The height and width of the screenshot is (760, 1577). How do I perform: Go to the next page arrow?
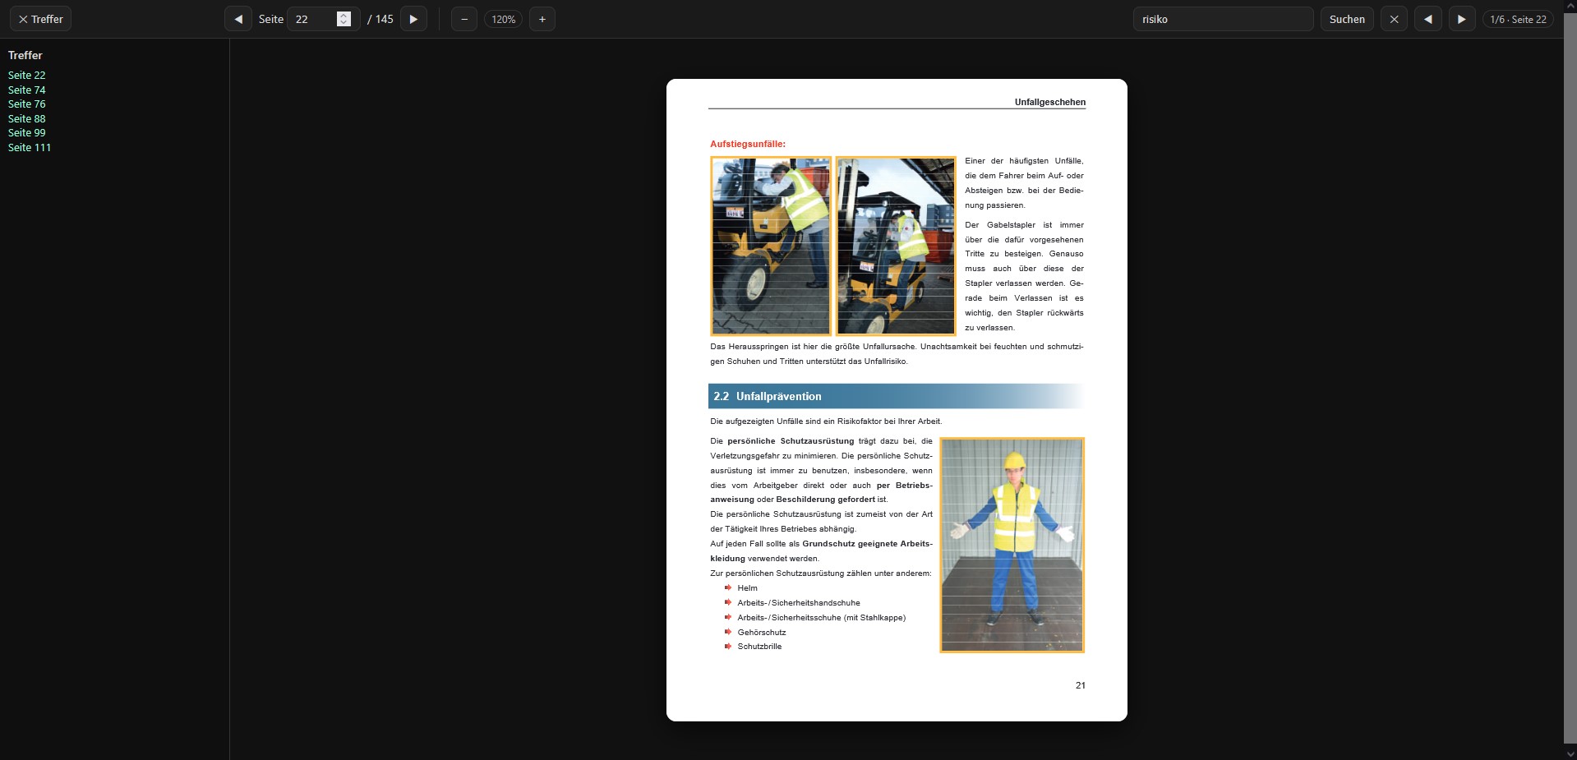tap(413, 19)
